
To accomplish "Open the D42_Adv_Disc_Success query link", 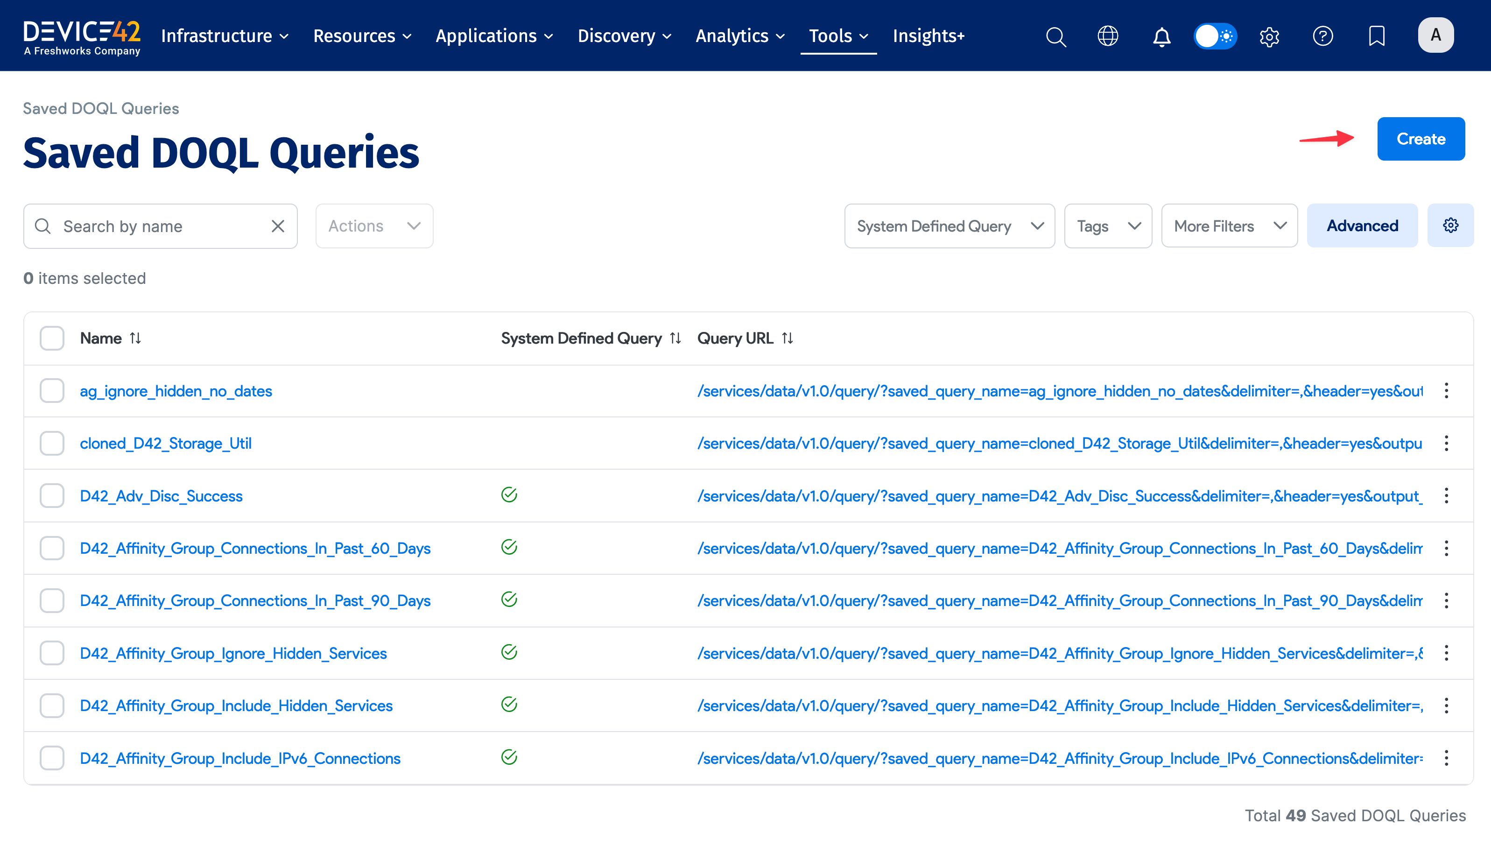I will pos(161,495).
